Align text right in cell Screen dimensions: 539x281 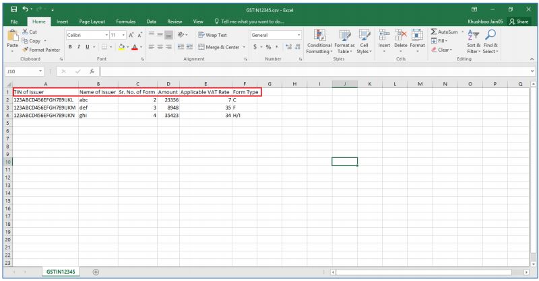click(x=168, y=46)
